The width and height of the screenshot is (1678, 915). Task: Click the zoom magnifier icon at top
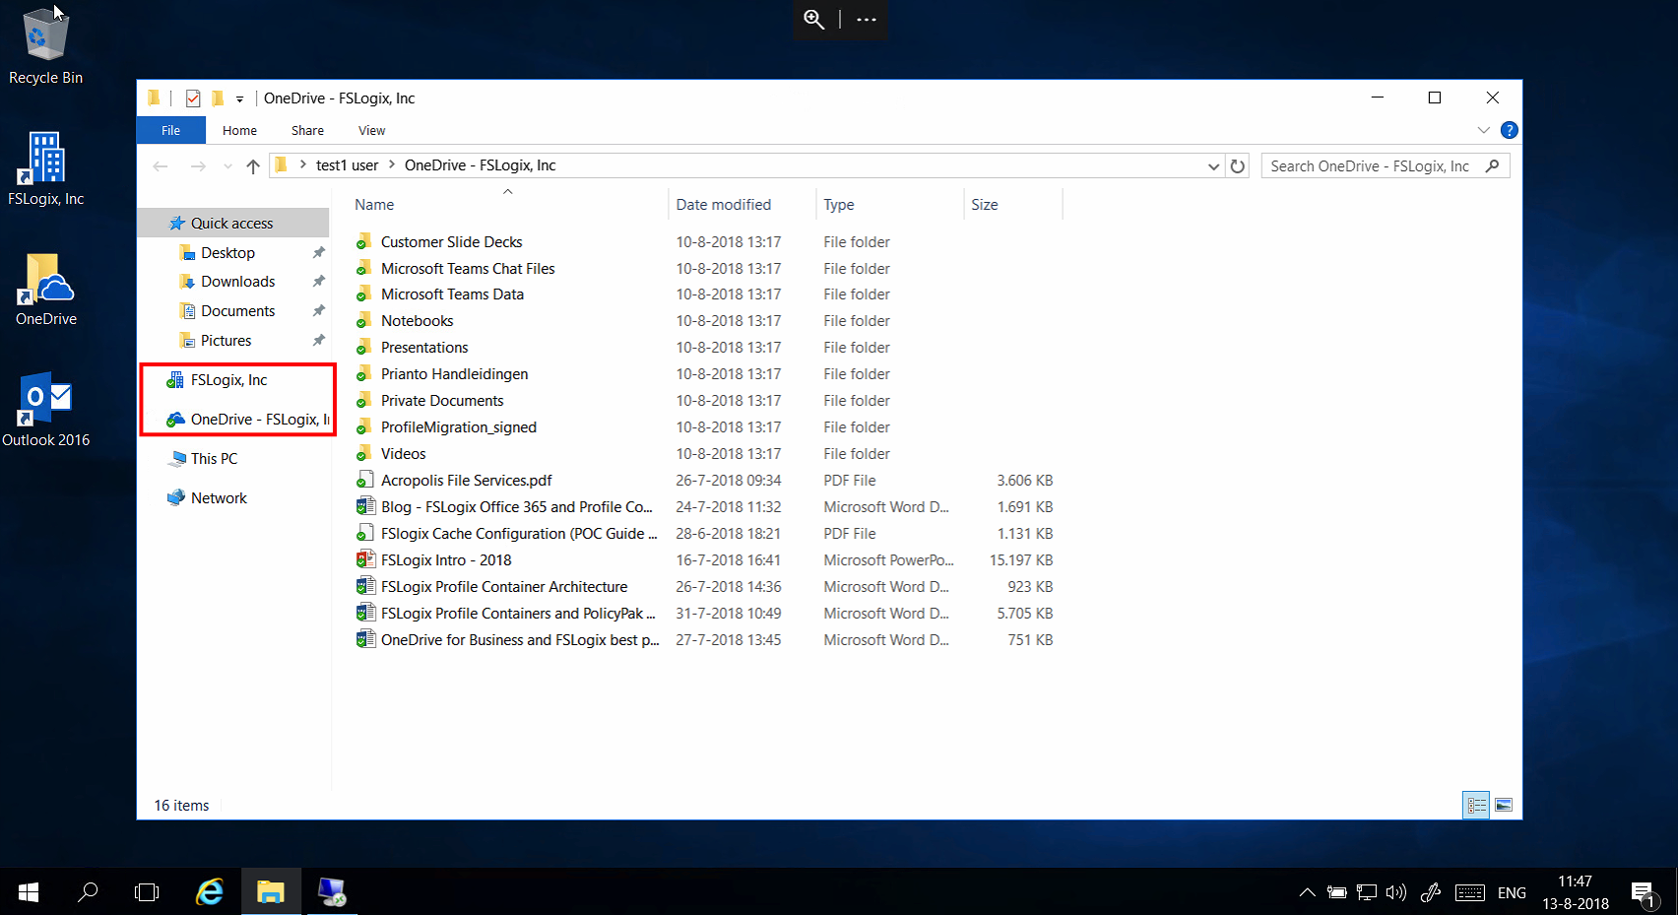pyautogui.click(x=813, y=19)
